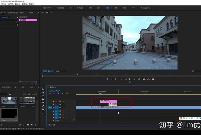Toggle V3 track output eye icon
The image size is (201, 135).
(63, 101)
